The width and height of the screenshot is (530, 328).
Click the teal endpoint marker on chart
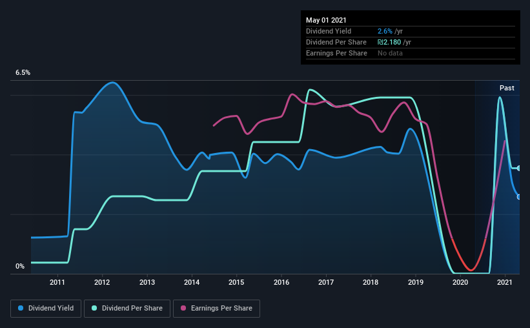(x=518, y=168)
